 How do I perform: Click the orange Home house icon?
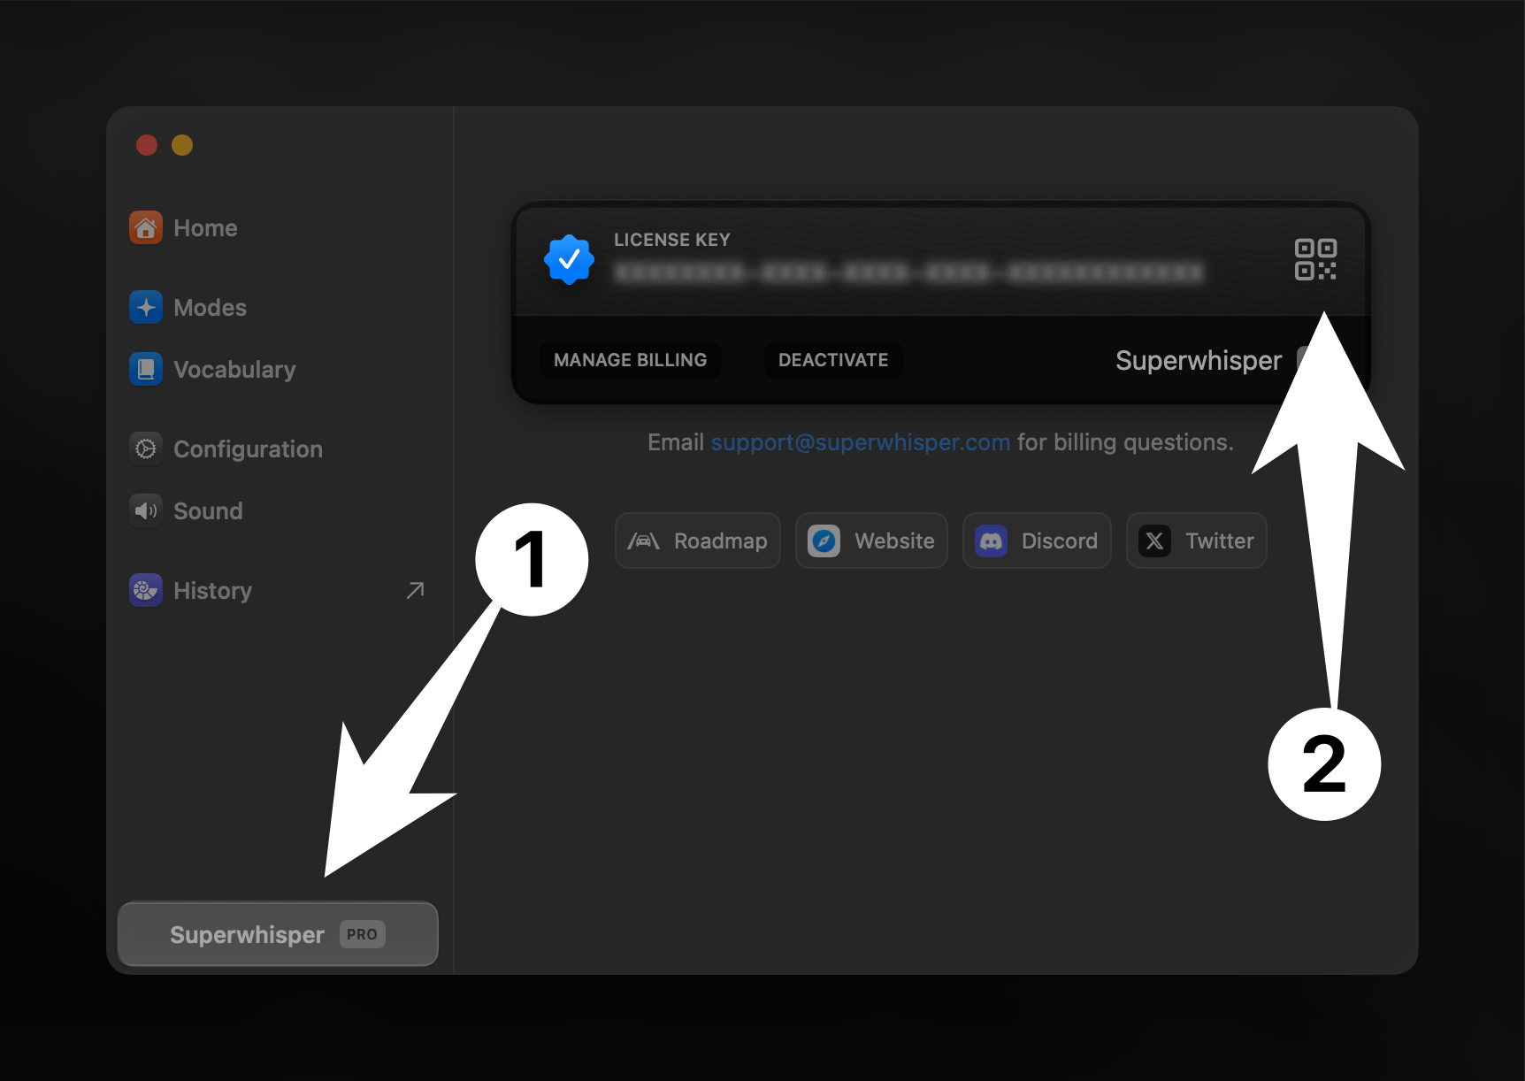click(146, 228)
